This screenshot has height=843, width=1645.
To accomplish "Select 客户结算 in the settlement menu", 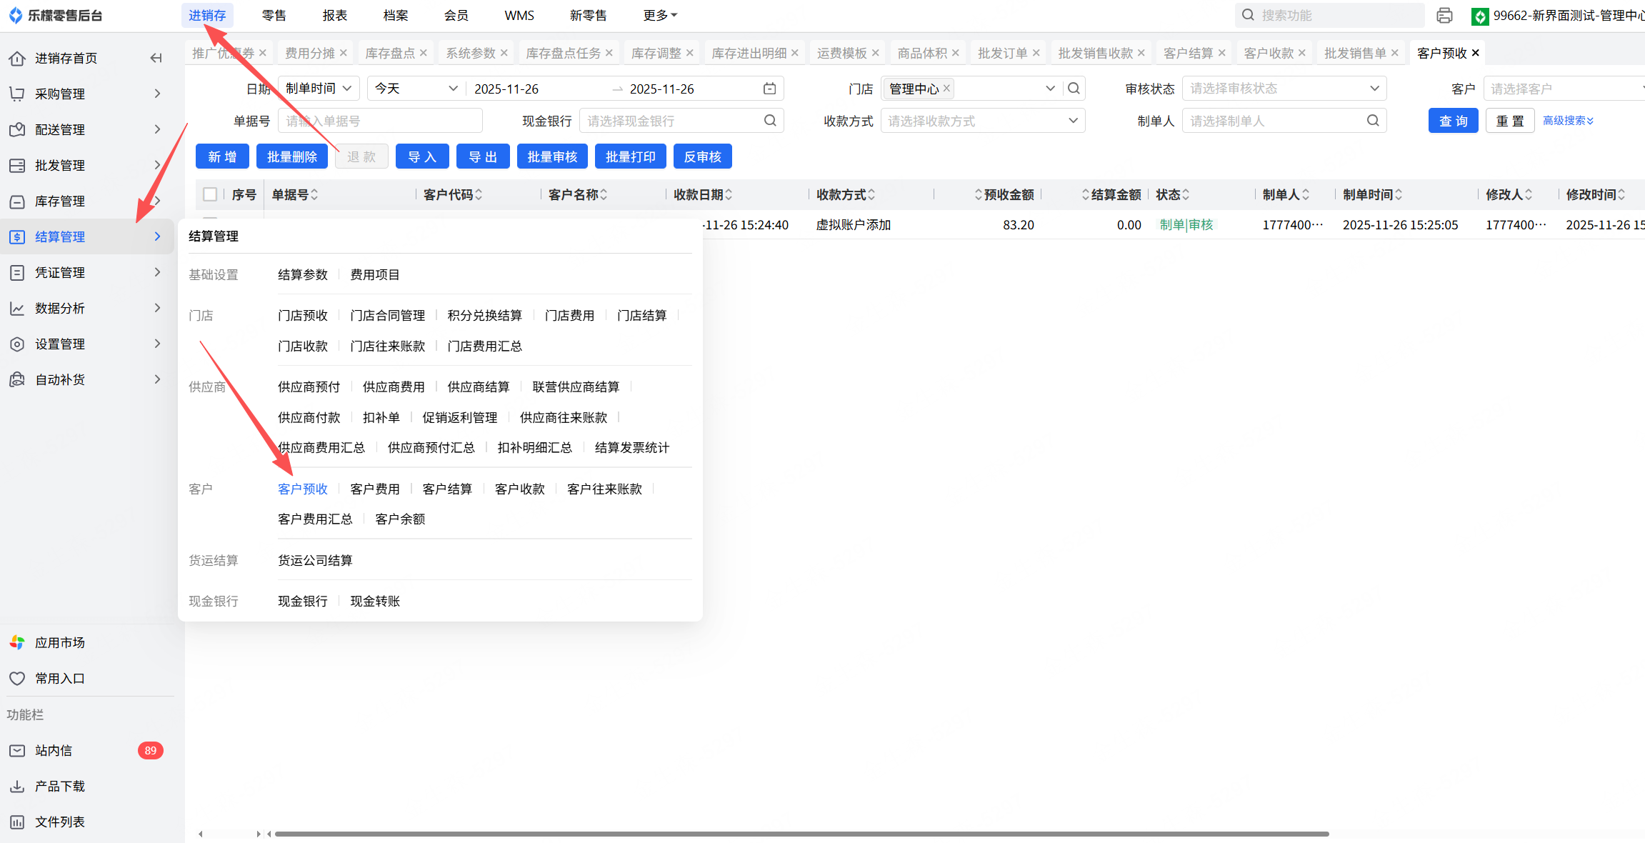I will (x=447, y=489).
